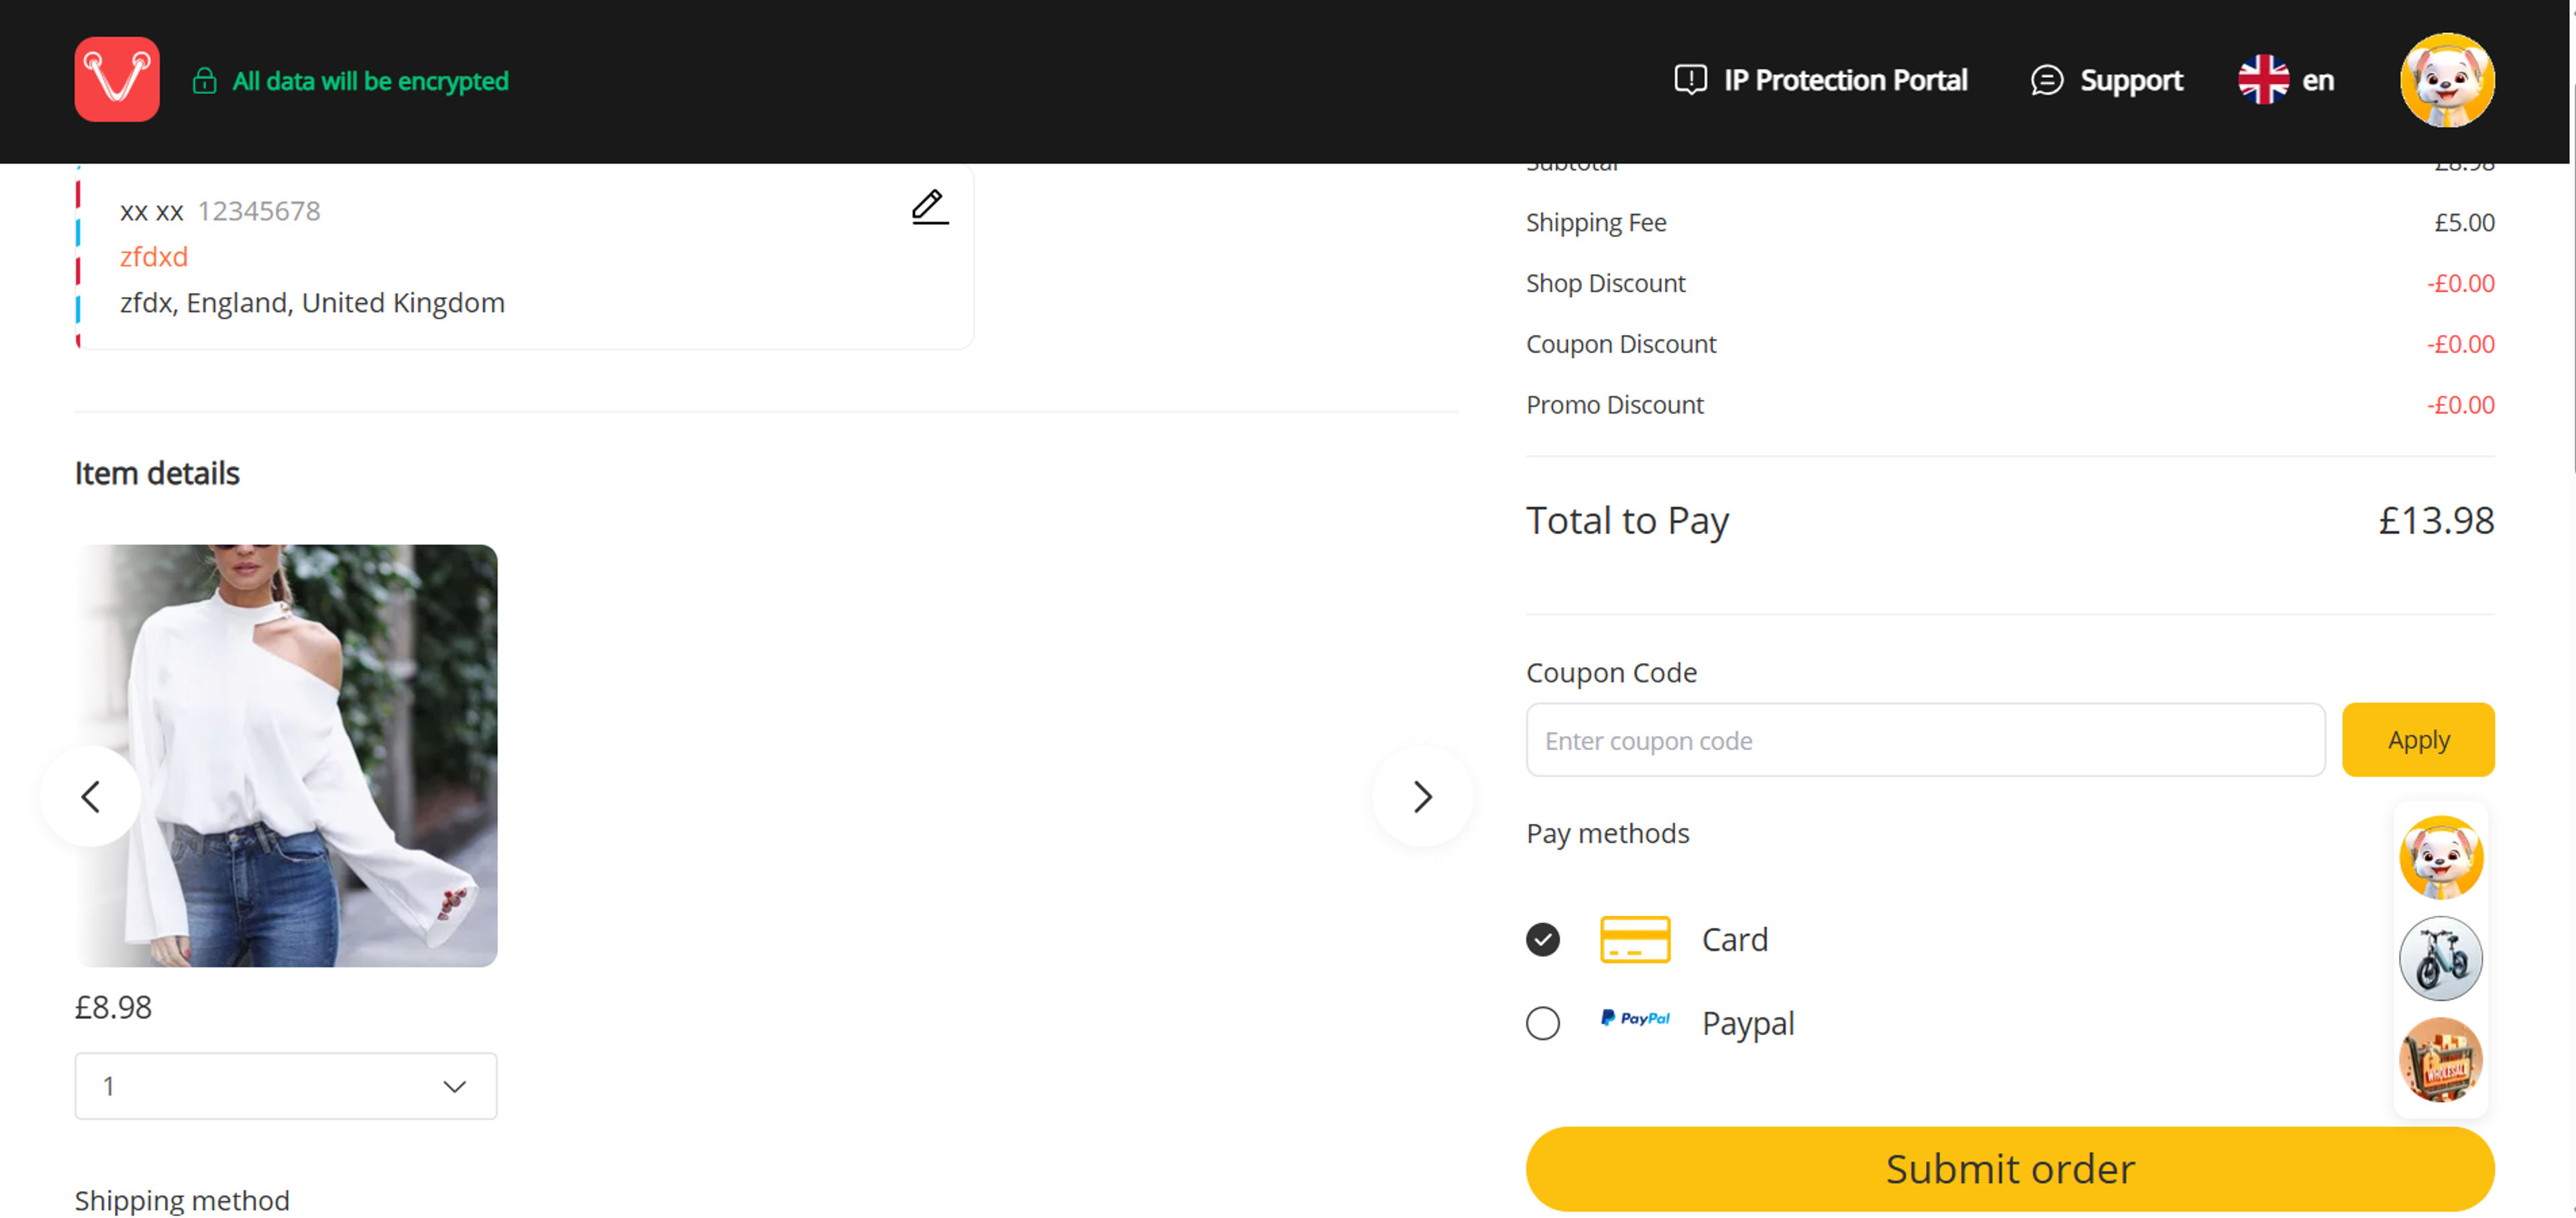
Task: Select Card as payment method
Action: click(1543, 939)
